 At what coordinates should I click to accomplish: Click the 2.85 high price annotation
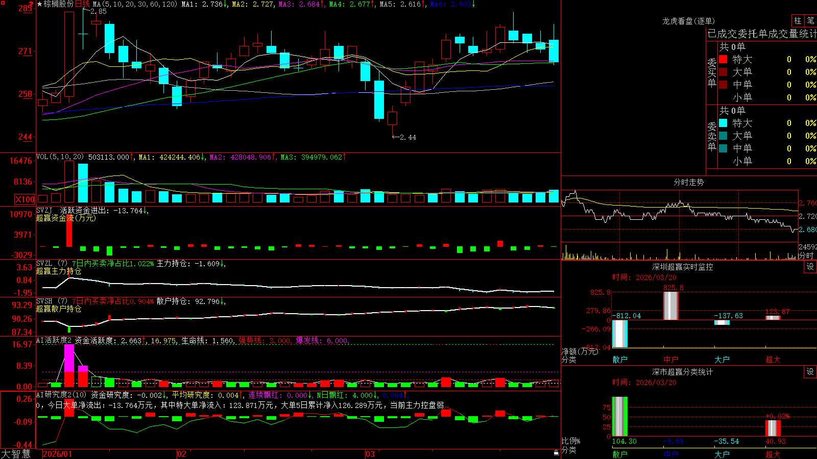tap(98, 11)
